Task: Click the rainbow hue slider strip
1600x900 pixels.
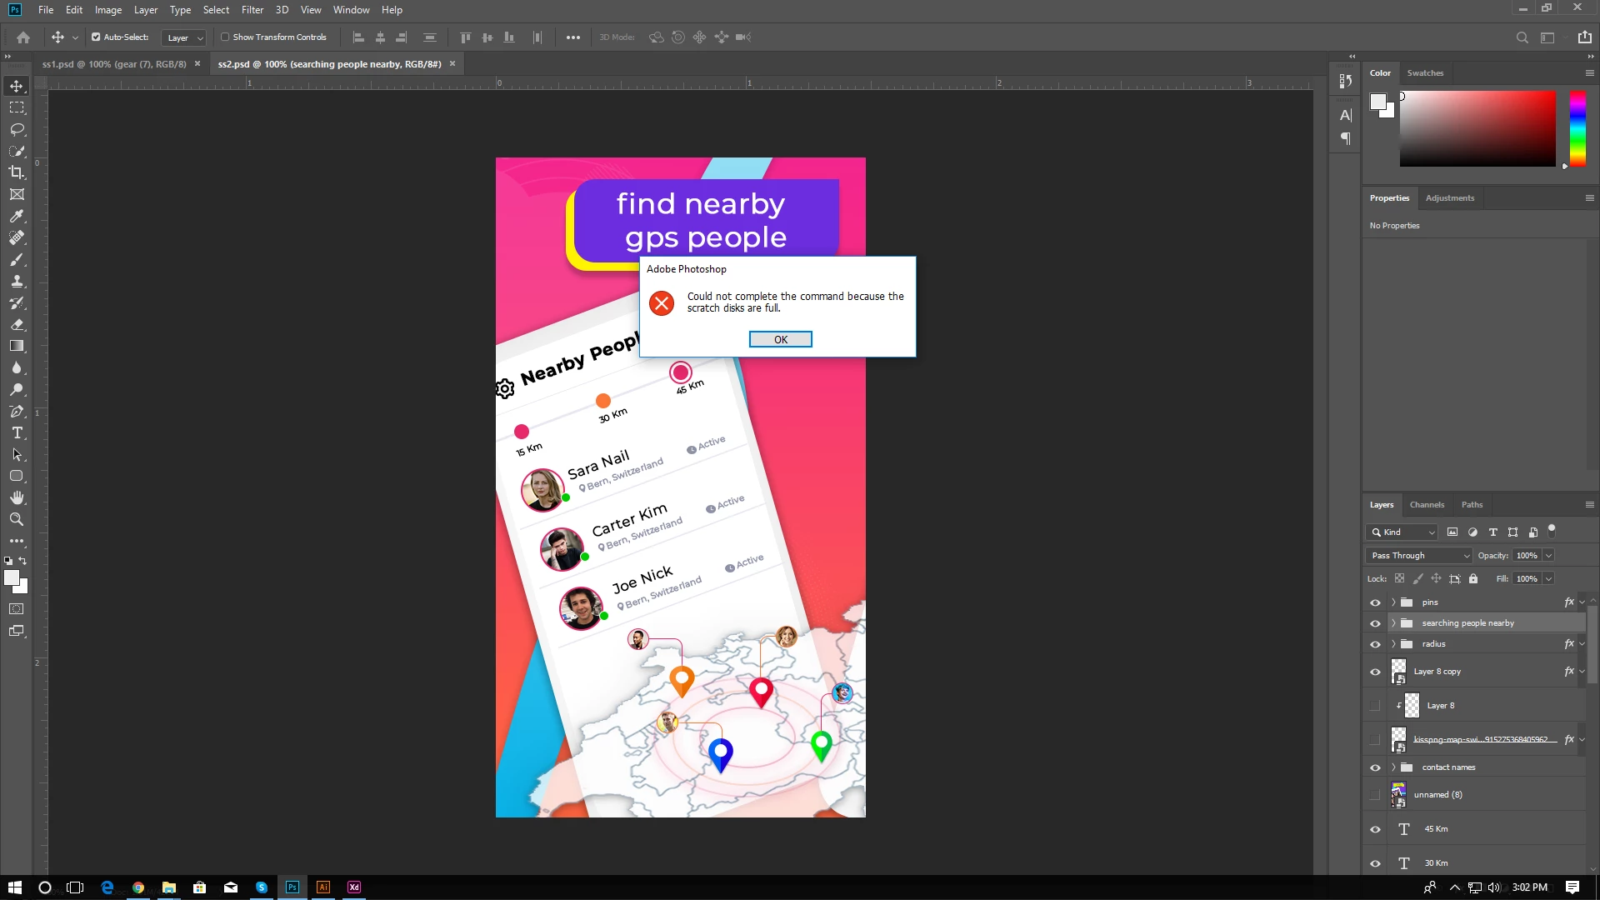Action: pos(1577,127)
